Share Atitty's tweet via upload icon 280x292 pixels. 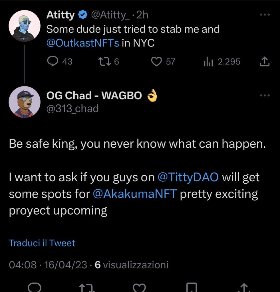pos(265,62)
